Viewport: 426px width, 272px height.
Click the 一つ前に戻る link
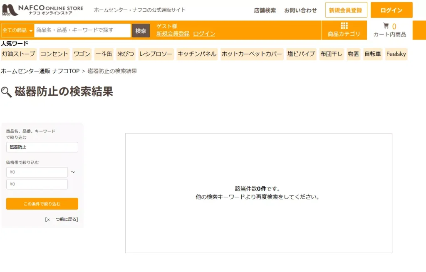click(x=62, y=219)
